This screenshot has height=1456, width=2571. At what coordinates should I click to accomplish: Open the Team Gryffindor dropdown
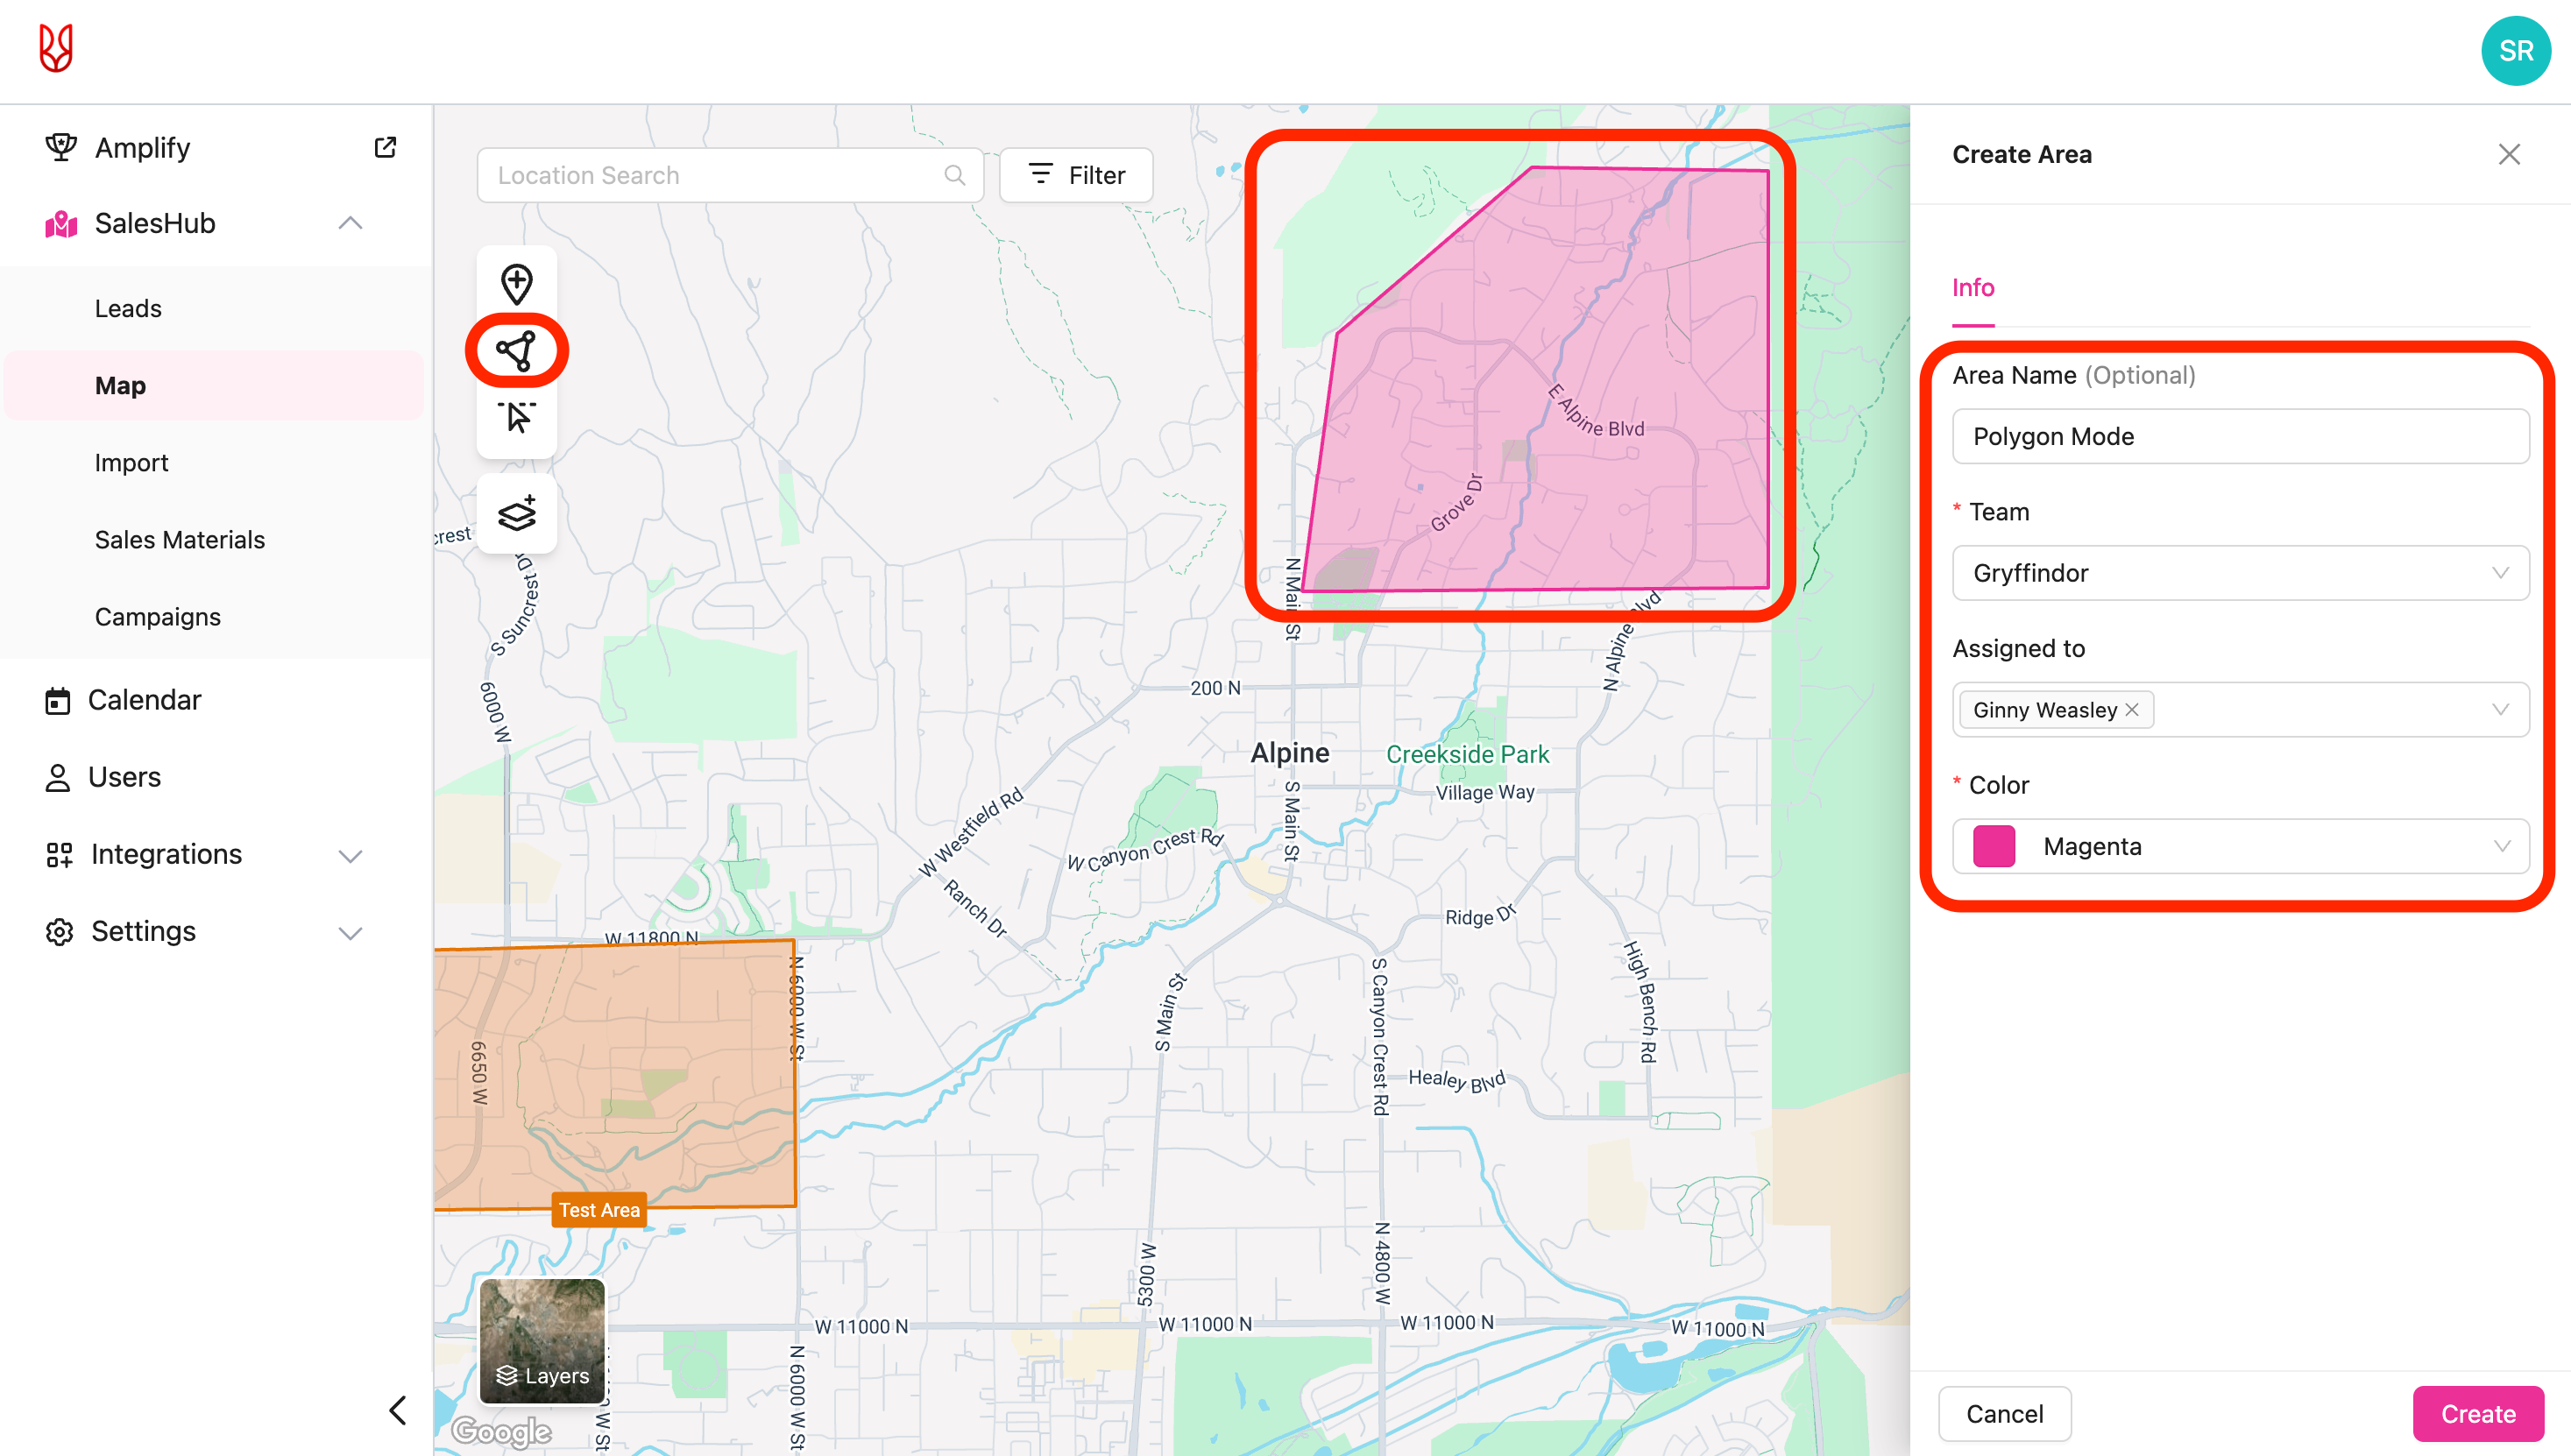[2239, 573]
